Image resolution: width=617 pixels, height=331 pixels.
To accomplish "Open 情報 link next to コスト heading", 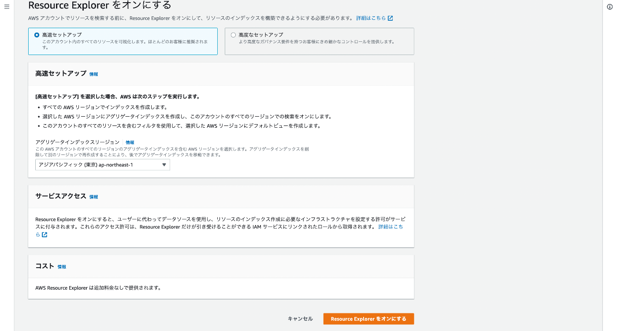I will point(62,267).
